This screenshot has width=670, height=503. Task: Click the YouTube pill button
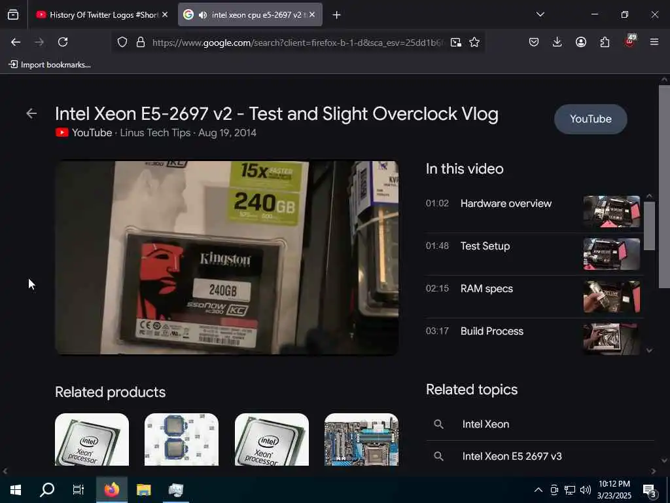[x=591, y=119]
